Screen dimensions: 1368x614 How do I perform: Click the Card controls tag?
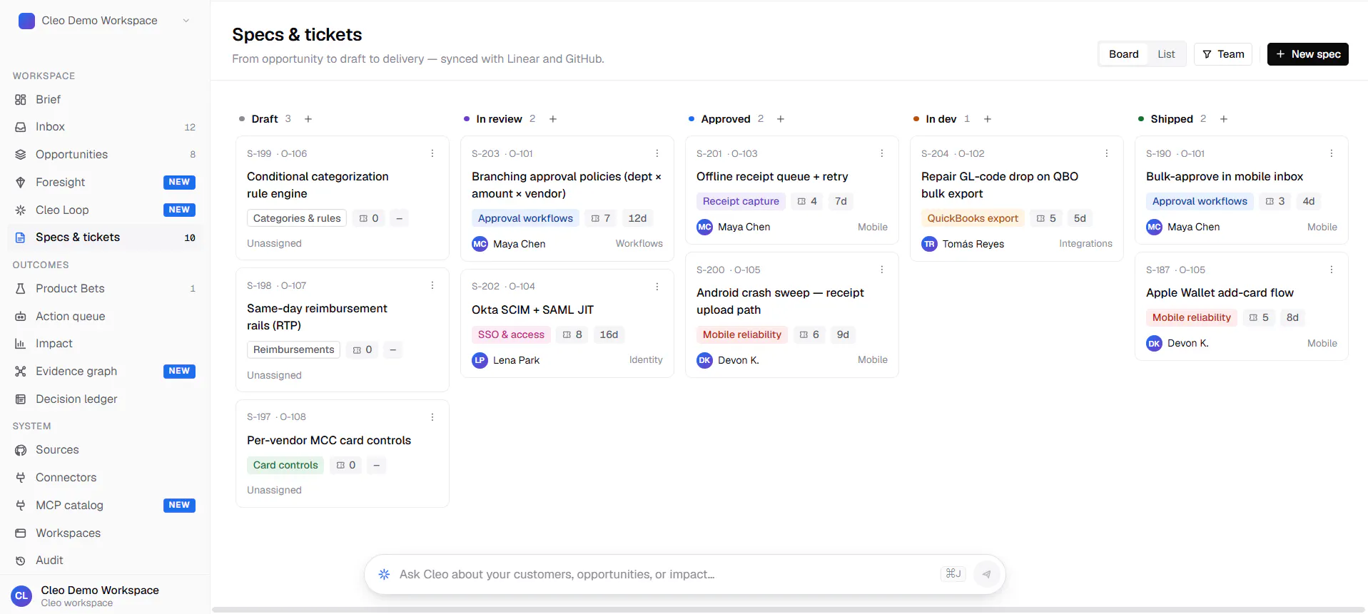285,465
